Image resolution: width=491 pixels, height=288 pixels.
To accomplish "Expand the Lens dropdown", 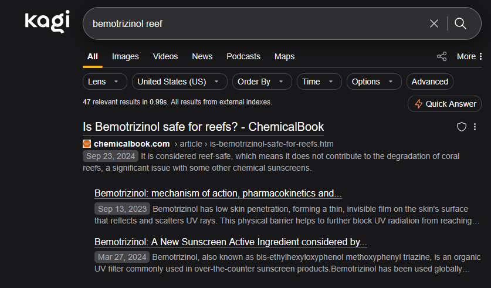I will click(x=105, y=82).
